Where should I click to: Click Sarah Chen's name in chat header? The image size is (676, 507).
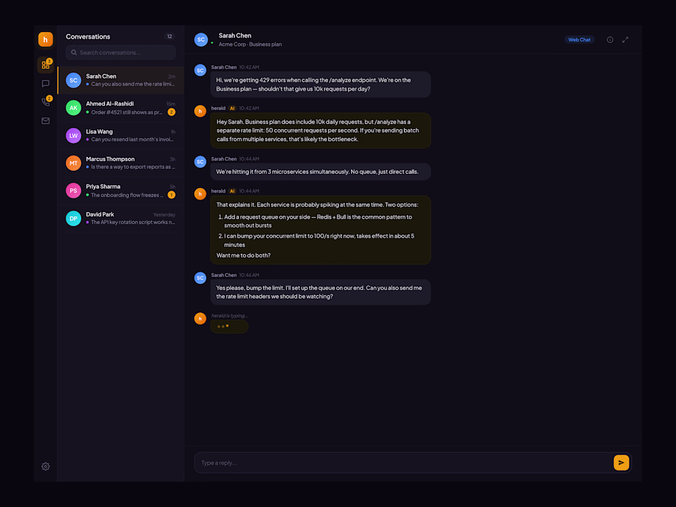point(235,36)
